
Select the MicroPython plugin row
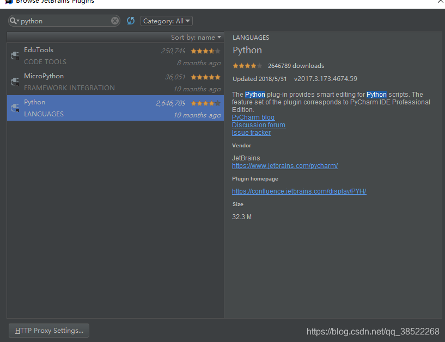[115, 82]
